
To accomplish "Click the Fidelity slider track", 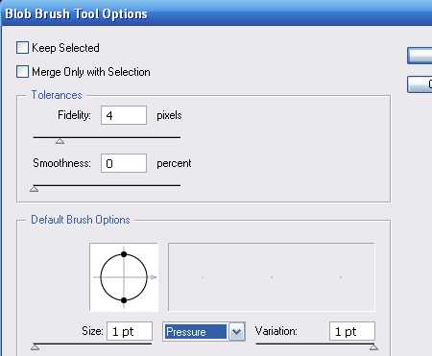I will click(x=107, y=137).
